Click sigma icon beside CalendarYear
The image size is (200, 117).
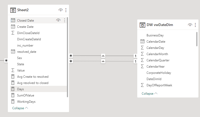click(x=142, y=66)
